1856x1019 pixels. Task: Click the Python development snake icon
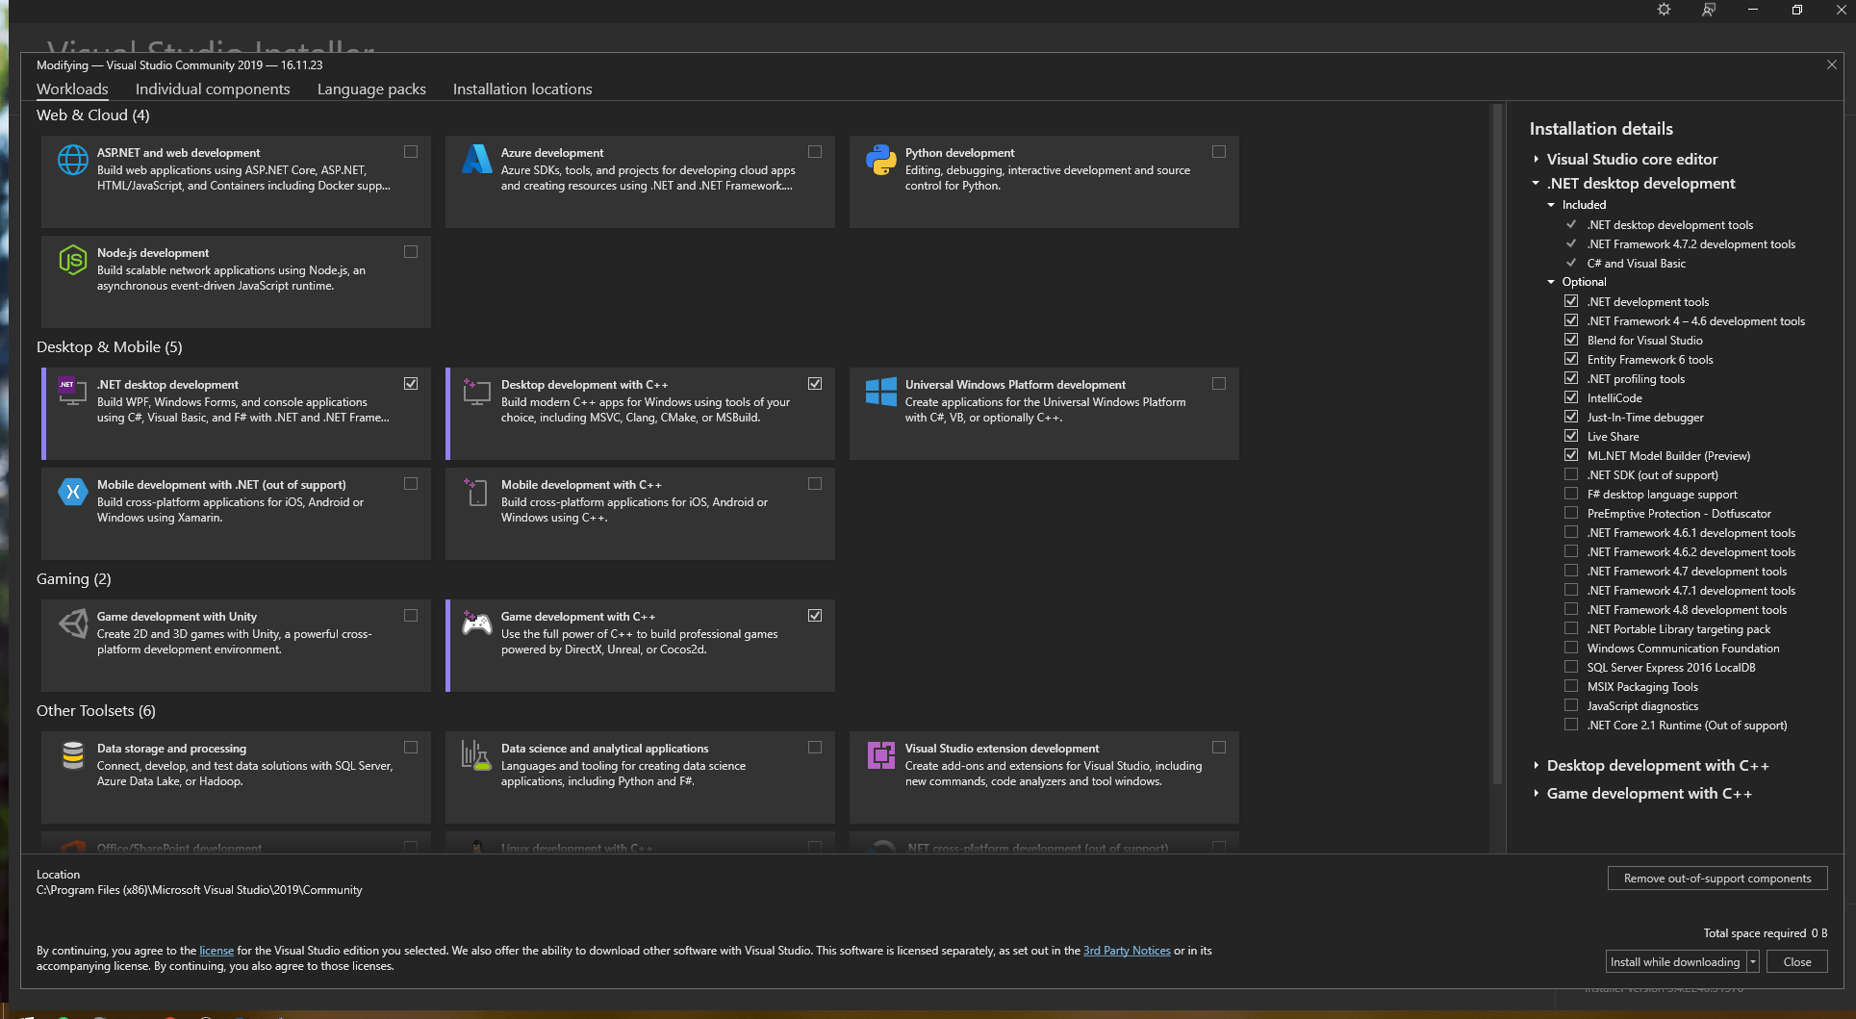click(880, 160)
